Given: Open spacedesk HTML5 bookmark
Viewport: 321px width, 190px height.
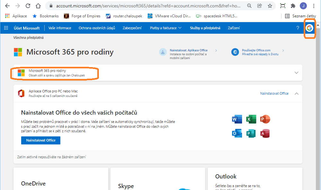Looking at the screenshot, I should (217, 16).
